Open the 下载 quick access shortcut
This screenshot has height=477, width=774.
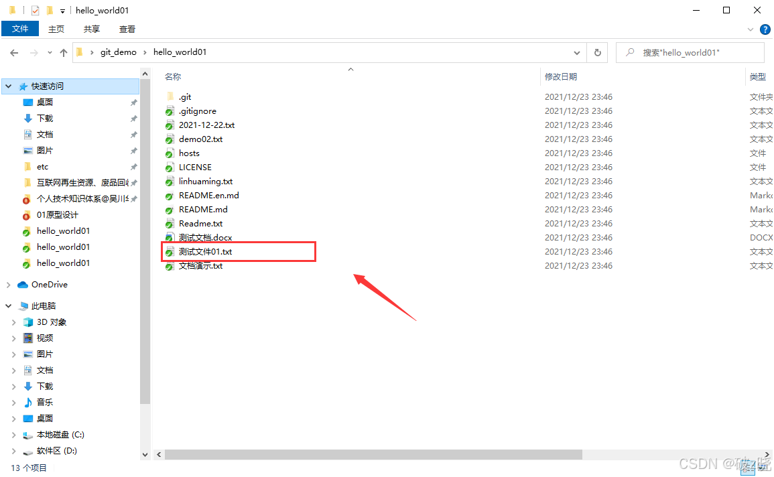pos(44,119)
